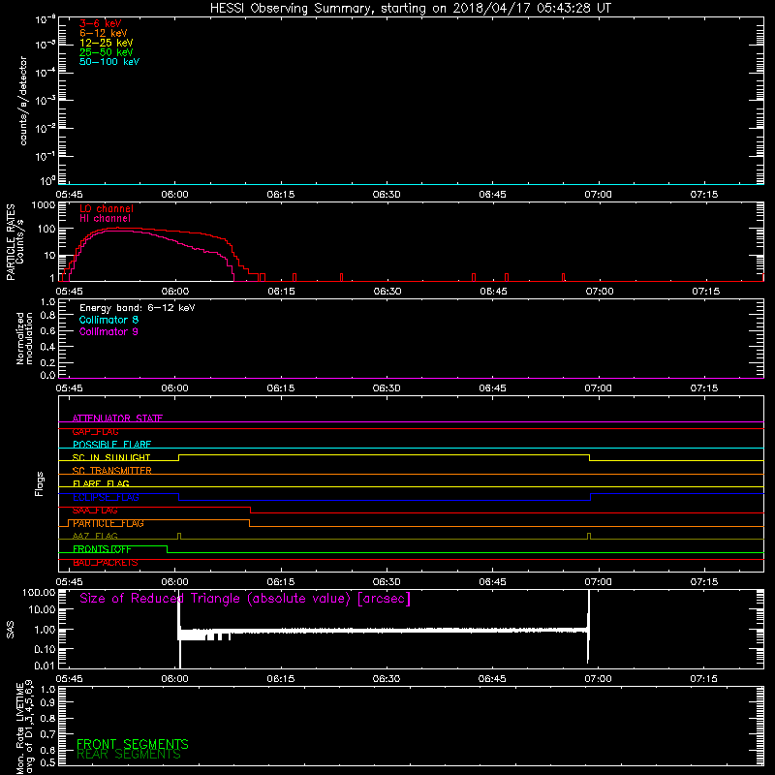Select the 3-6 keV legend label
This screenshot has height=775, width=775.
tap(101, 23)
